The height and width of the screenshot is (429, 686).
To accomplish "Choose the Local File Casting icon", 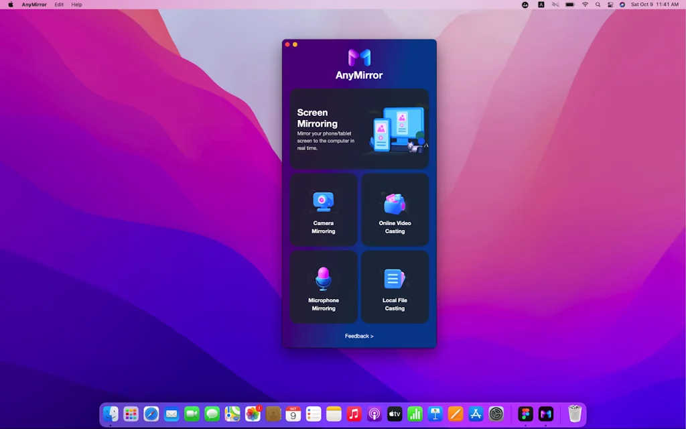I will coord(395,279).
